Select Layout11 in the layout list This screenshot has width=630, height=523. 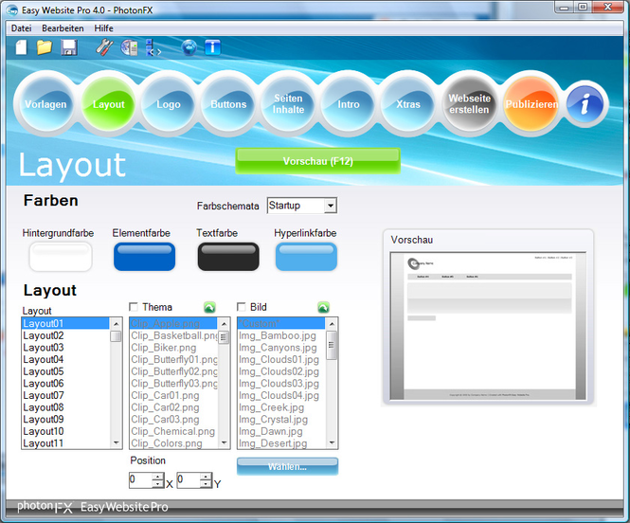click(x=65, y=443)
